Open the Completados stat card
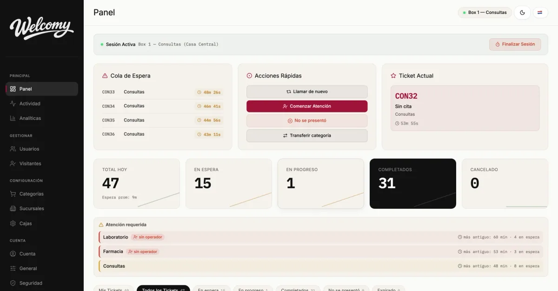The height and width of the screenshot is (291, 558). (x=413, y=184)
